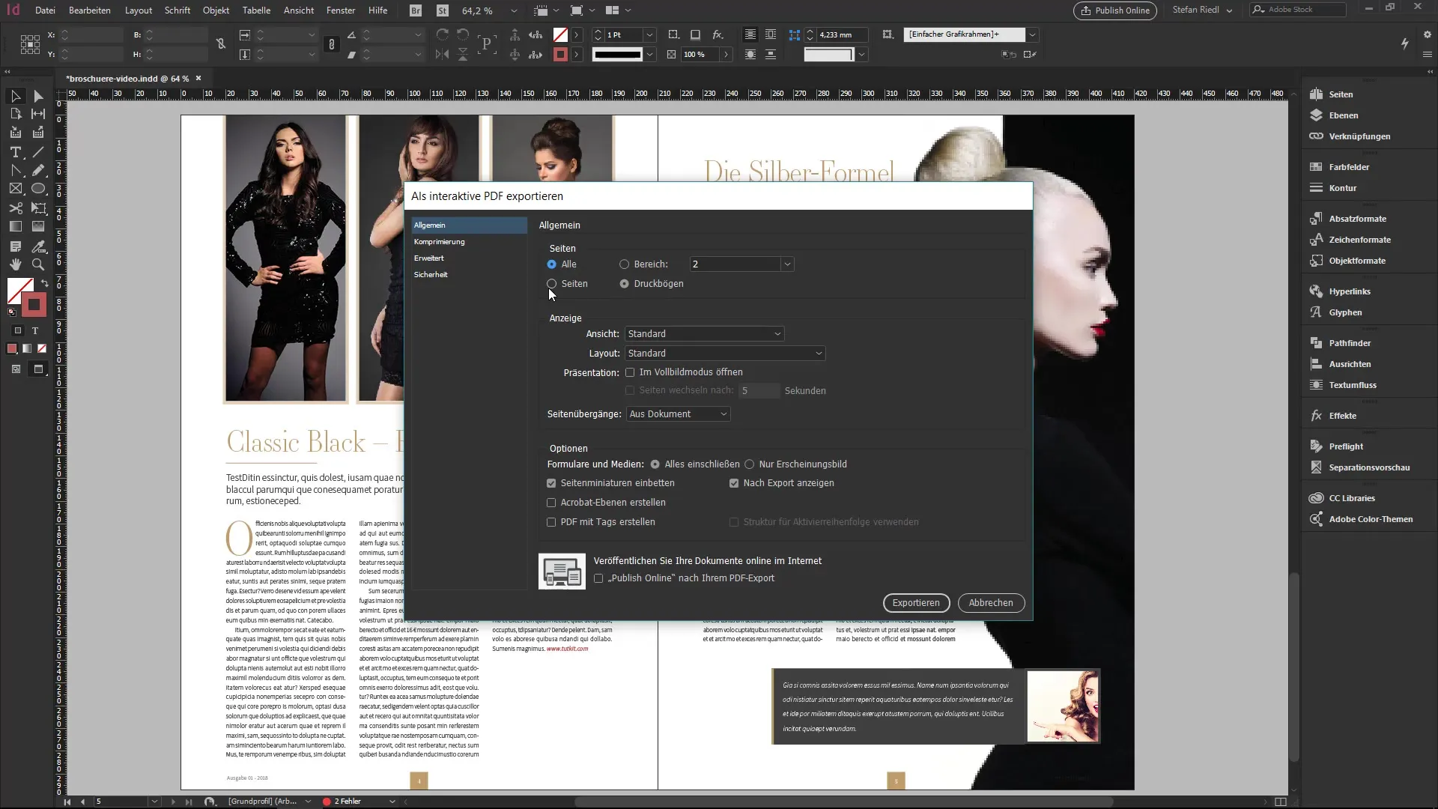Open Adobe Stock via St icon

(x=443, y=10)
